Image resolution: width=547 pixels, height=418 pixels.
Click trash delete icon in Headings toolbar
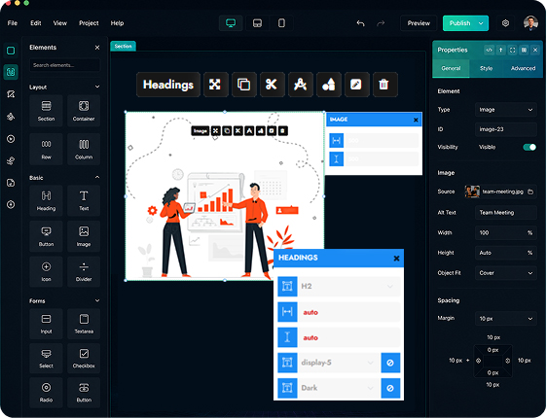pyautogui.click(x=384, y=85)
